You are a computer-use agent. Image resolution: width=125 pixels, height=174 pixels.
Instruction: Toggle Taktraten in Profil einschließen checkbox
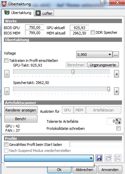point(6,61)
